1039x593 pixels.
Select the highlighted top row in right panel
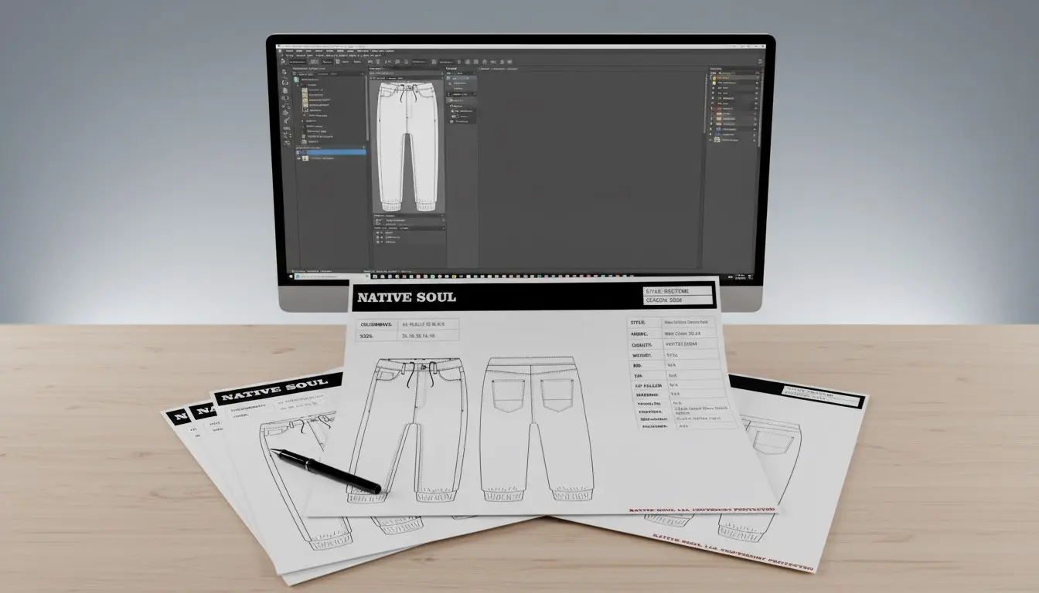(x=734, y=78)
